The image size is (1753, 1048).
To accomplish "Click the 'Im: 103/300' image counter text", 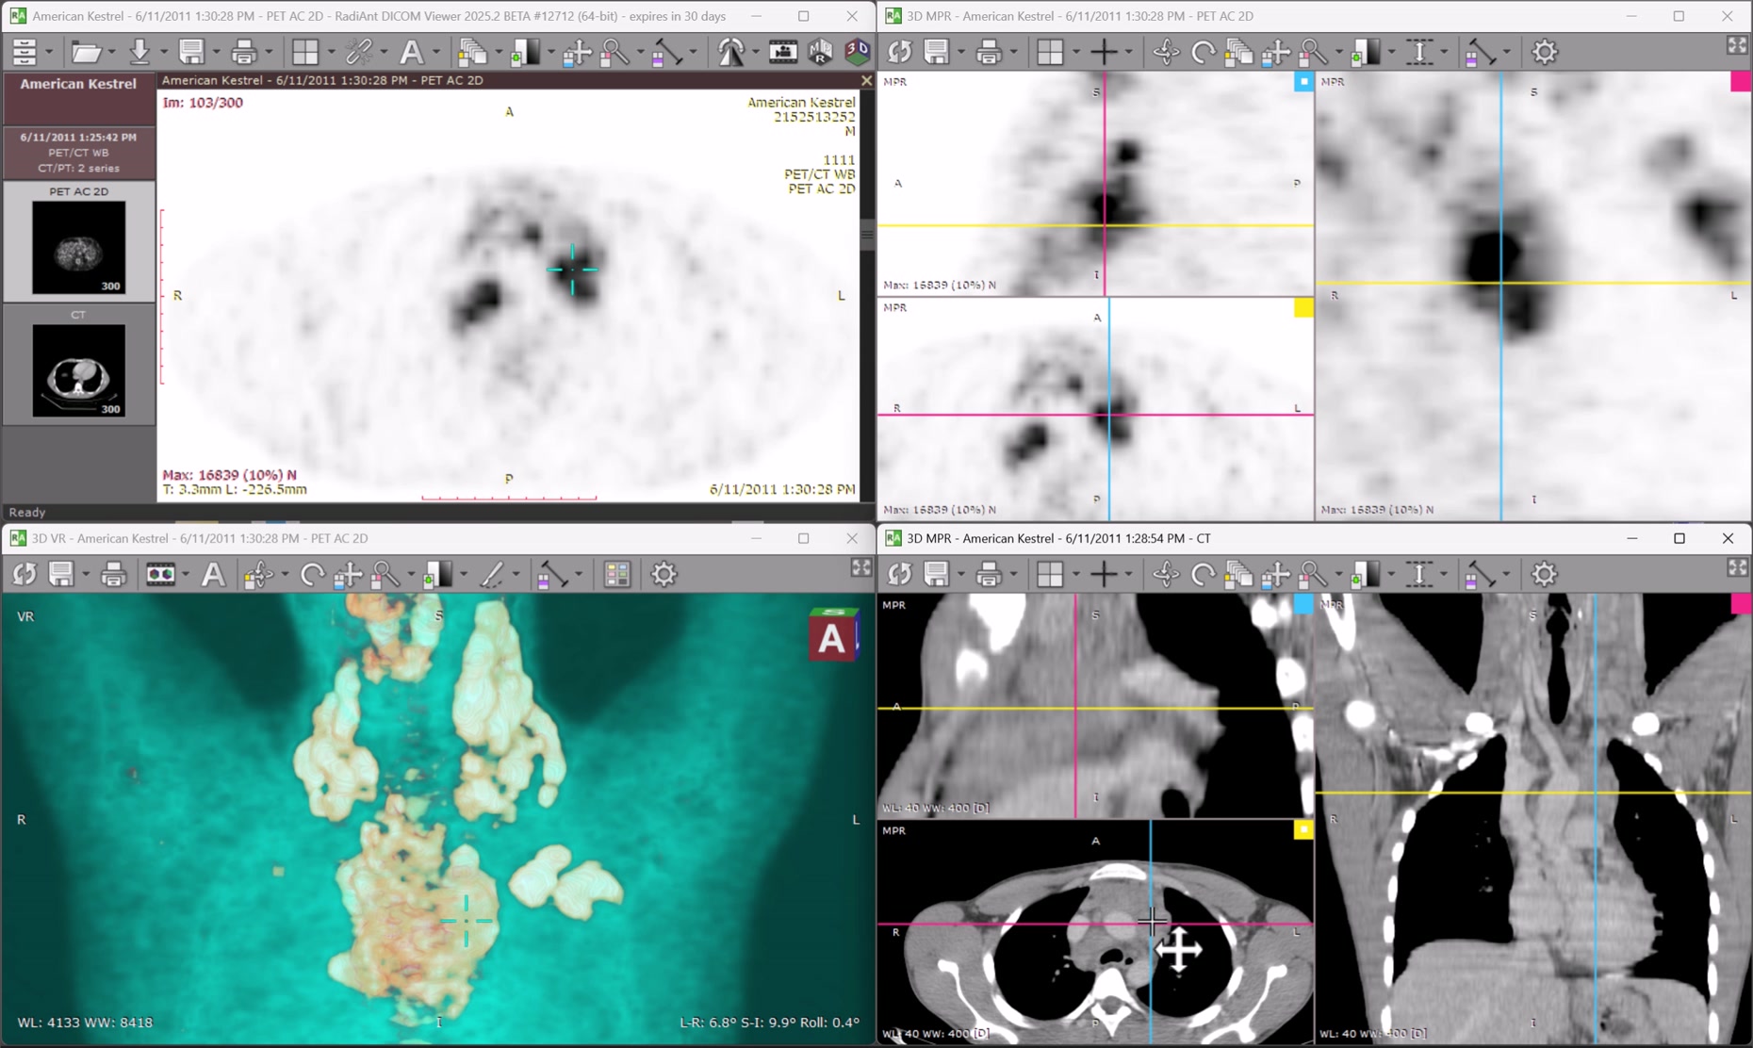I will click(203, 102).
